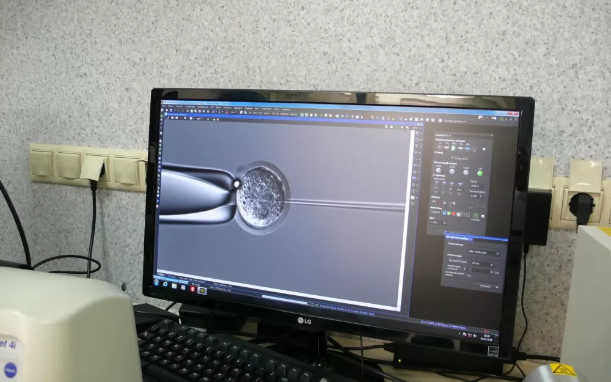Open the first menu (Файл) in menu bar

coord(164,106)
